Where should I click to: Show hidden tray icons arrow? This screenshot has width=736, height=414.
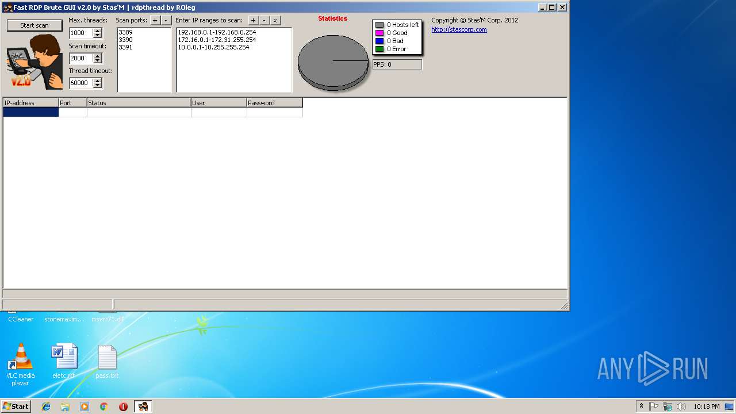click(x=641, y=407)
